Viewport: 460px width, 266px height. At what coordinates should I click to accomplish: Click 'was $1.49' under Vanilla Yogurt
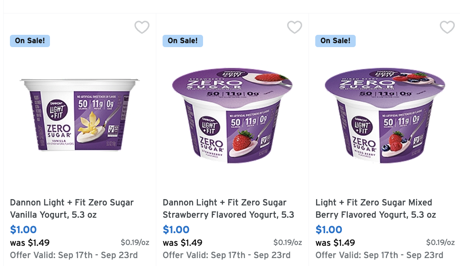pos(30,243)
